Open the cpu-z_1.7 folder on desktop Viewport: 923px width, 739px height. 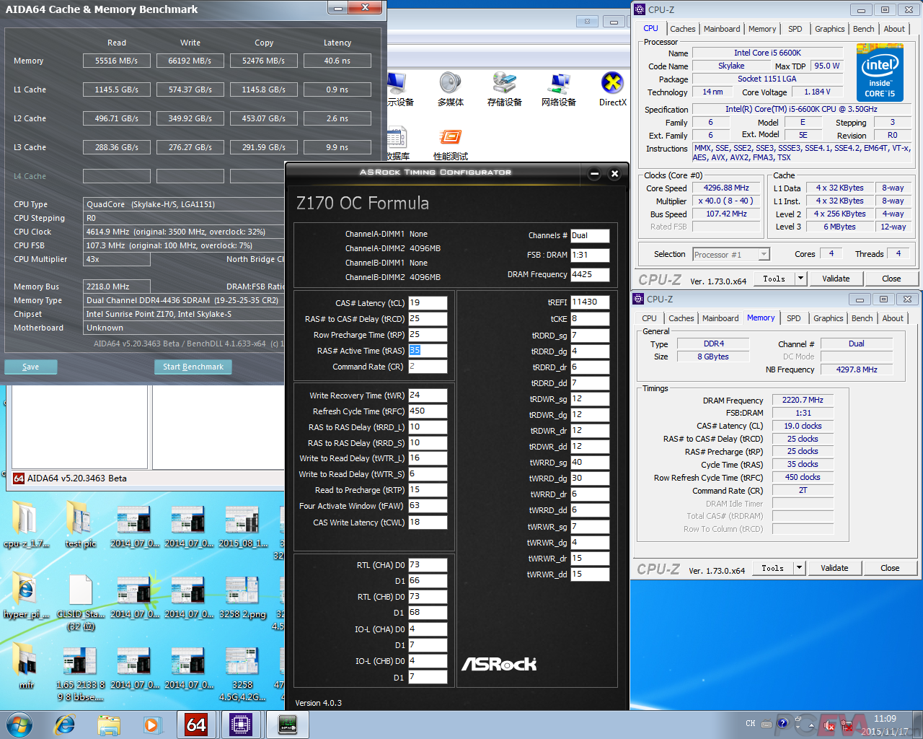coord(26,524)
